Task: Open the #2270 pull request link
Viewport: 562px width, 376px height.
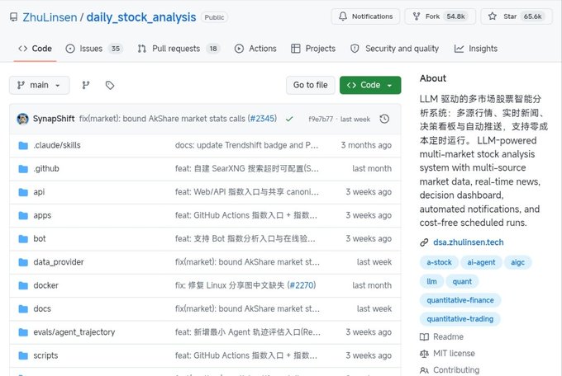Action: pos(302,285)
